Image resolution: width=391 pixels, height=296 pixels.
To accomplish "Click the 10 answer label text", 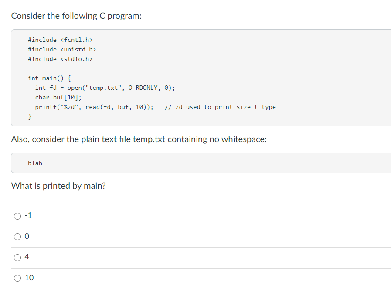I will (29, 278).
